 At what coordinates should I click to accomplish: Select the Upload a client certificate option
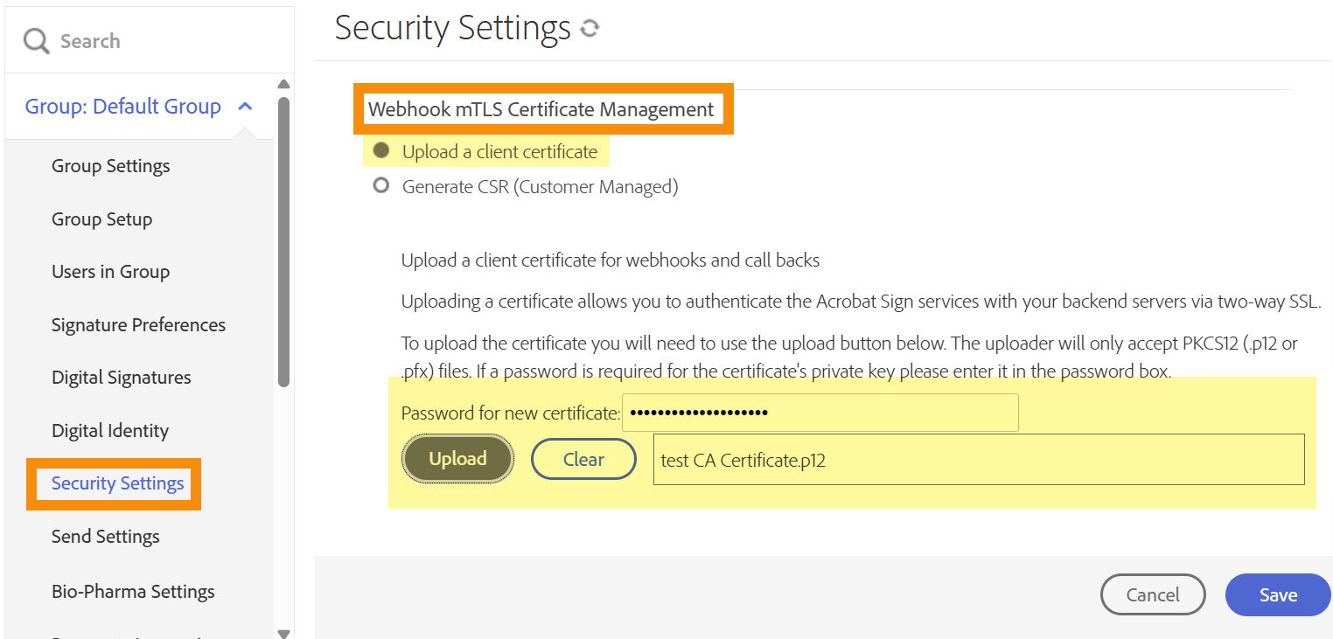(380, 149)
